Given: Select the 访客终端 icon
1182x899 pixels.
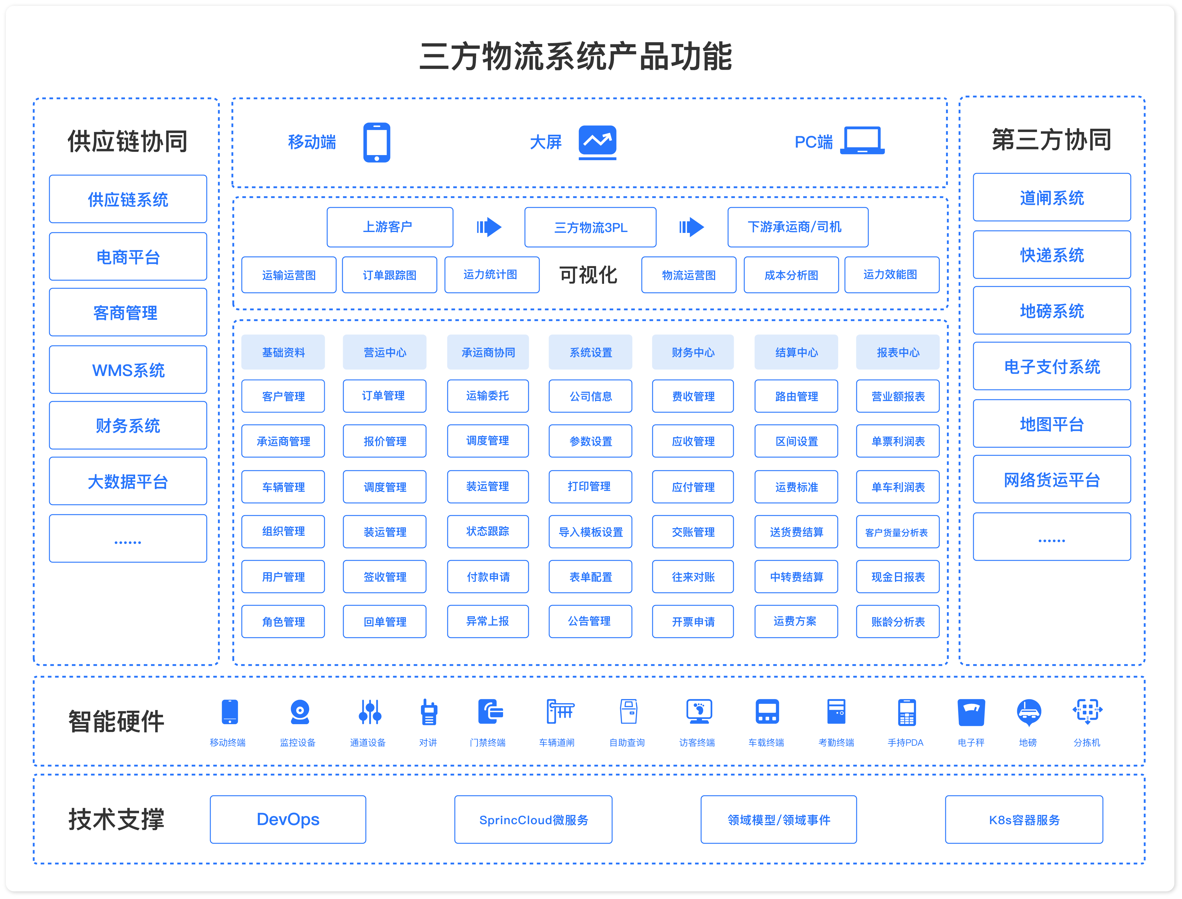Looking at the screenshot, I should coord(699,712).
